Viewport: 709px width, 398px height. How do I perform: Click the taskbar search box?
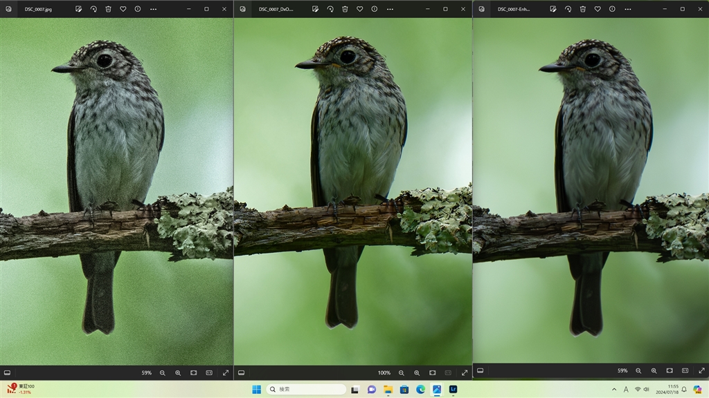click(306, 389)
